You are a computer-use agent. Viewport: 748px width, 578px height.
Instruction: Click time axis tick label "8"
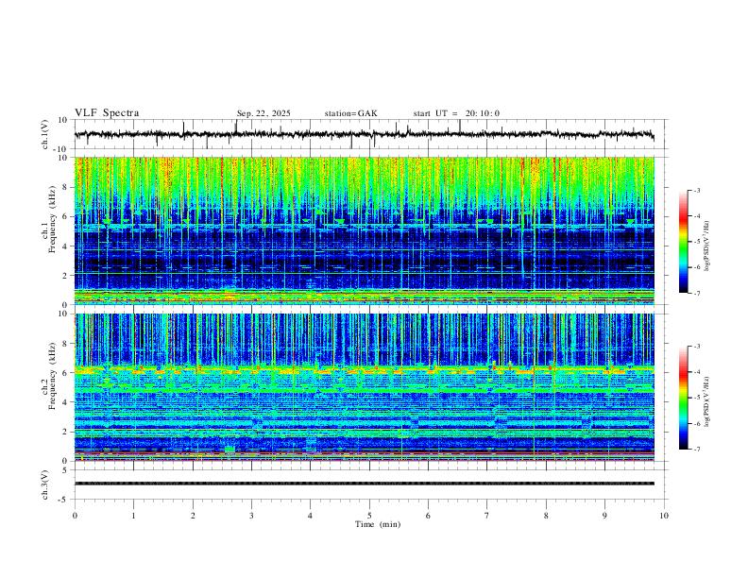[x=546, y=516]
